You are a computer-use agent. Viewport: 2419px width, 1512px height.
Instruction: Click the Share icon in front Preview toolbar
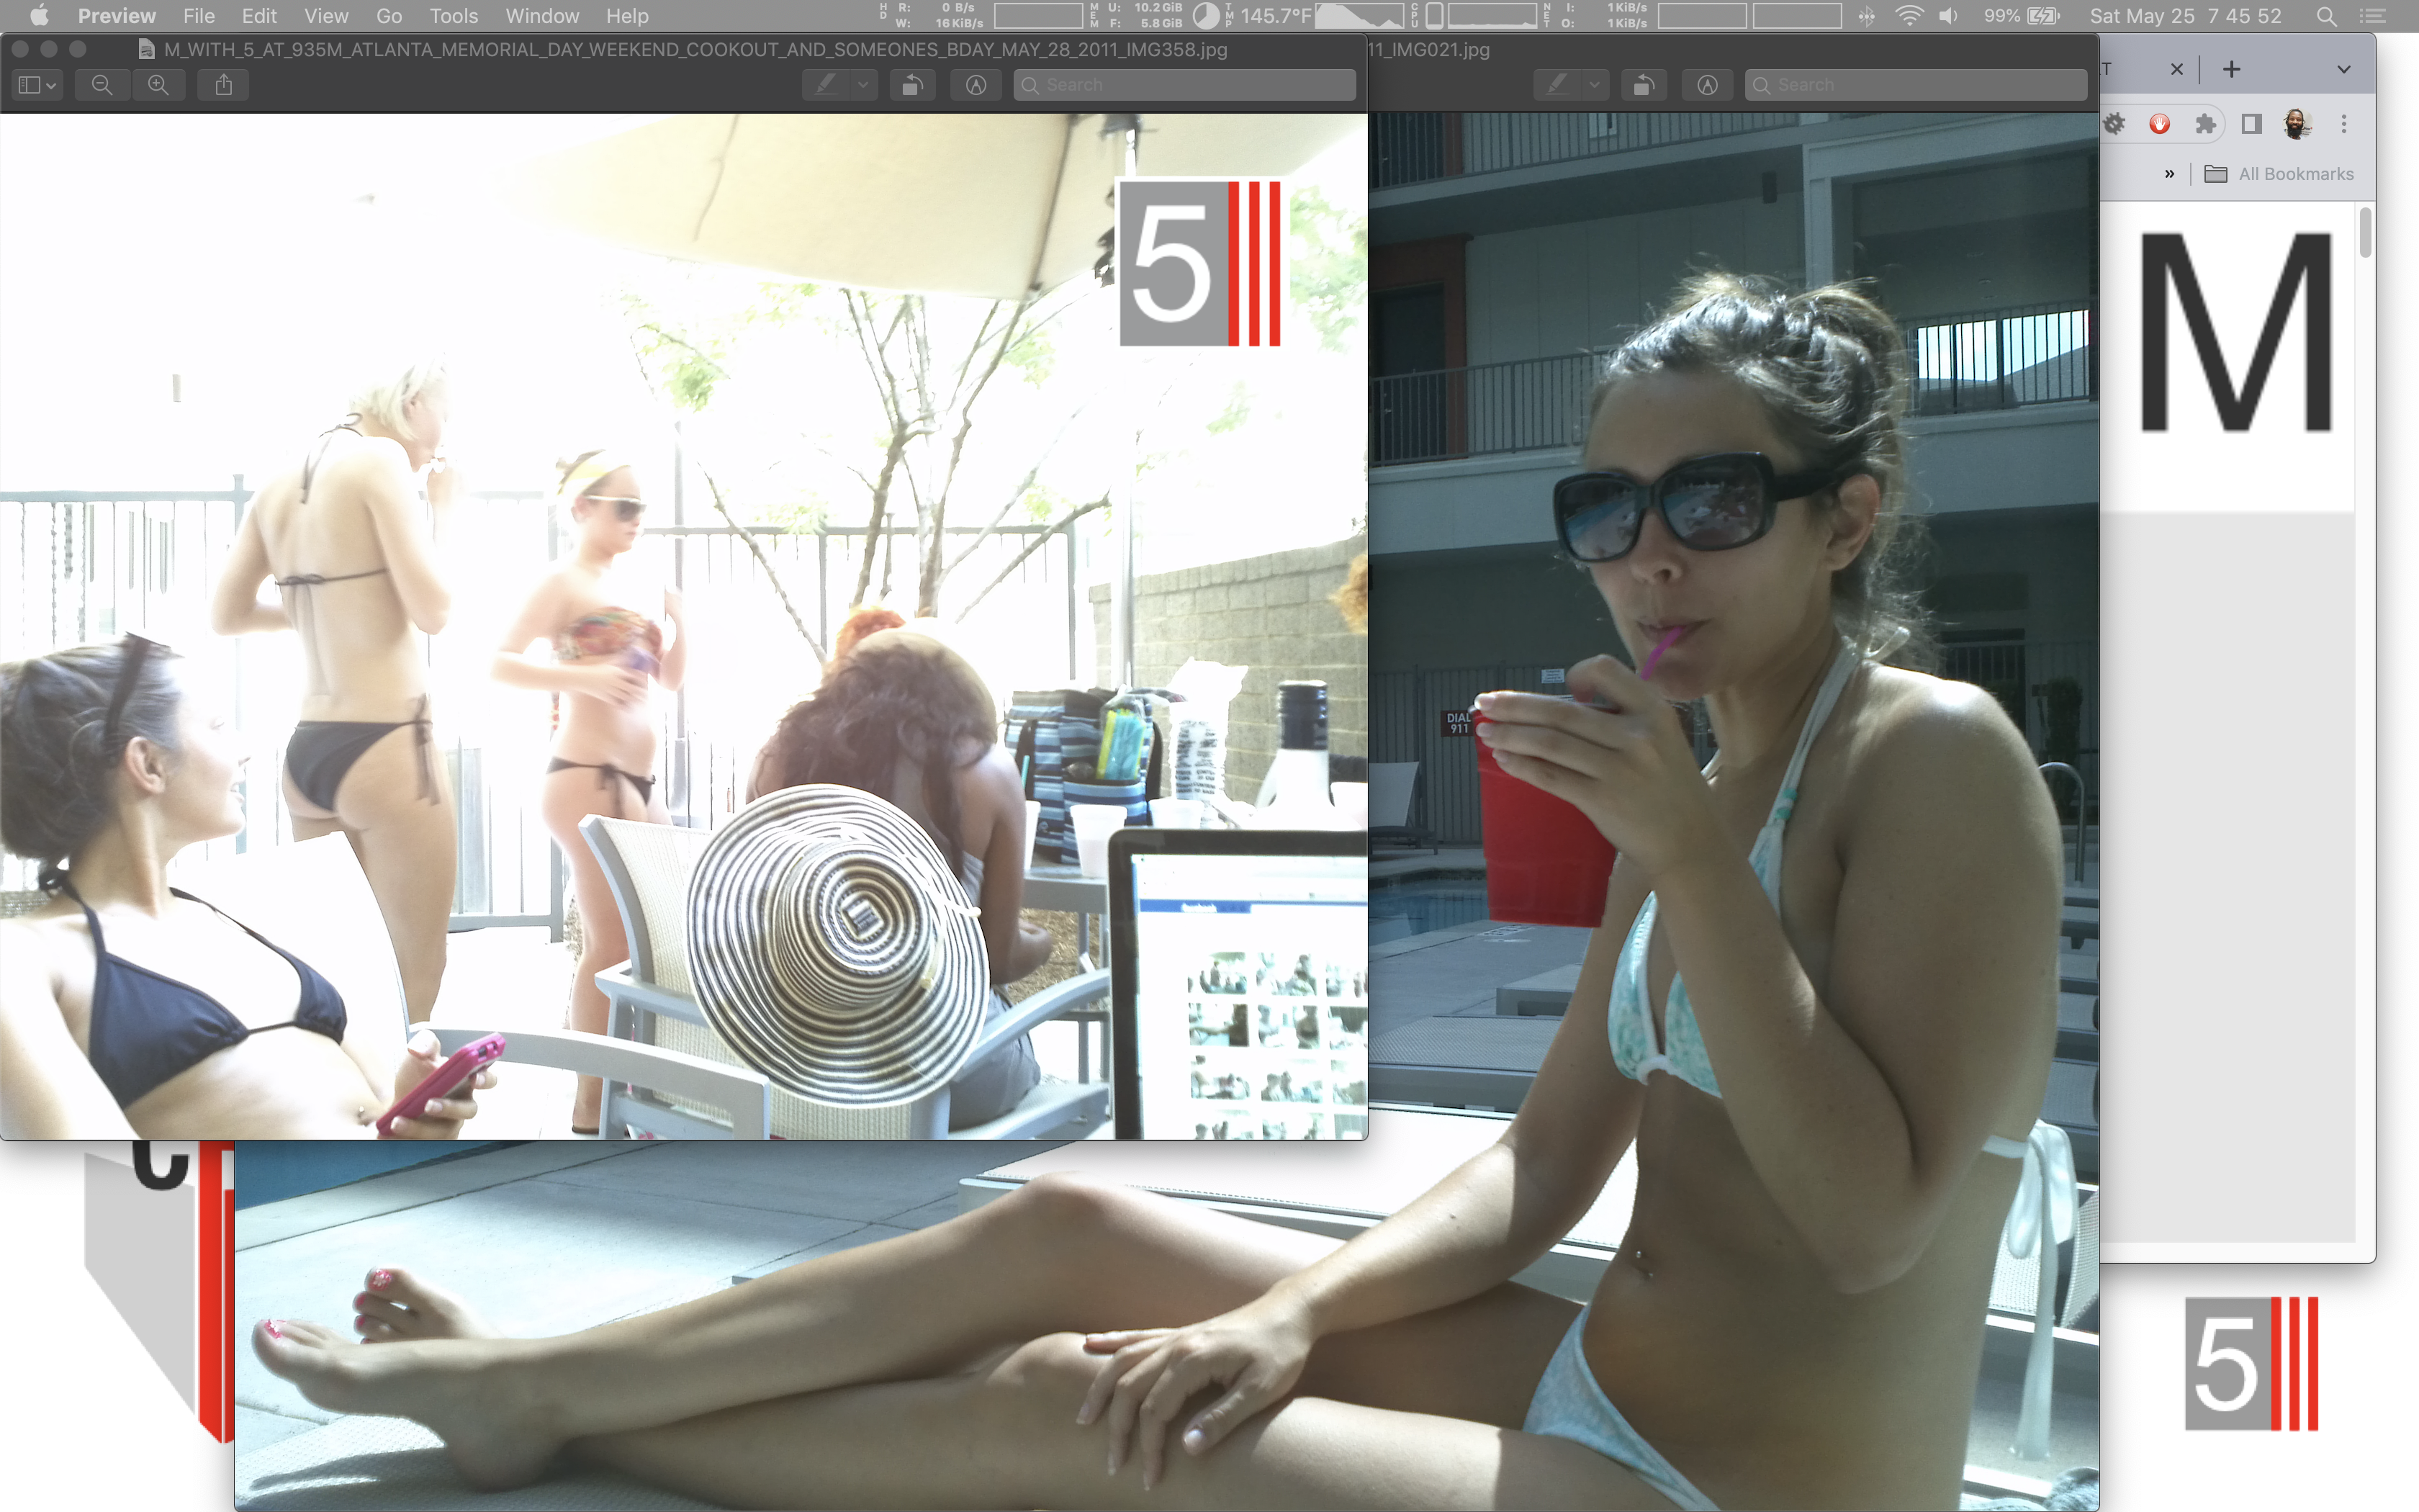click(x=224, y=85)
